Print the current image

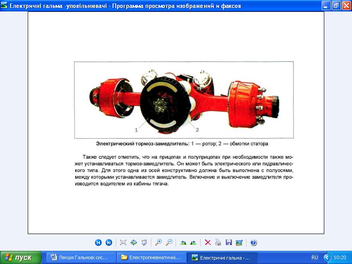[x=218, y=242]
